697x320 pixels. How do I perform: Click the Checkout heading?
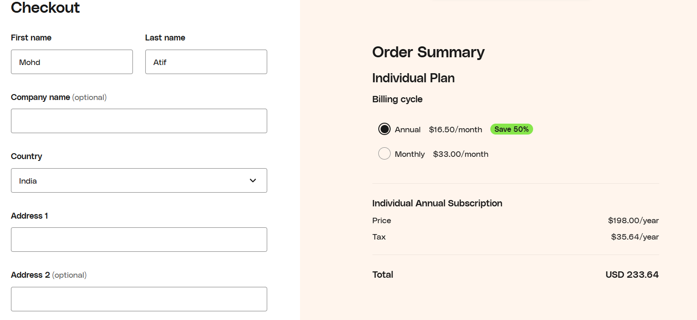click(x=45, y=8)
